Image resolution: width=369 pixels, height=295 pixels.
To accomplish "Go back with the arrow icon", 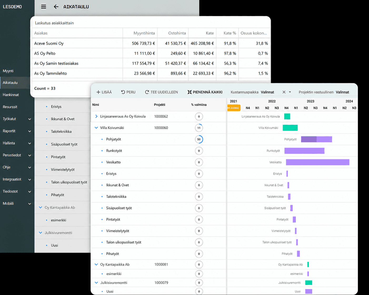I will 56,7.
